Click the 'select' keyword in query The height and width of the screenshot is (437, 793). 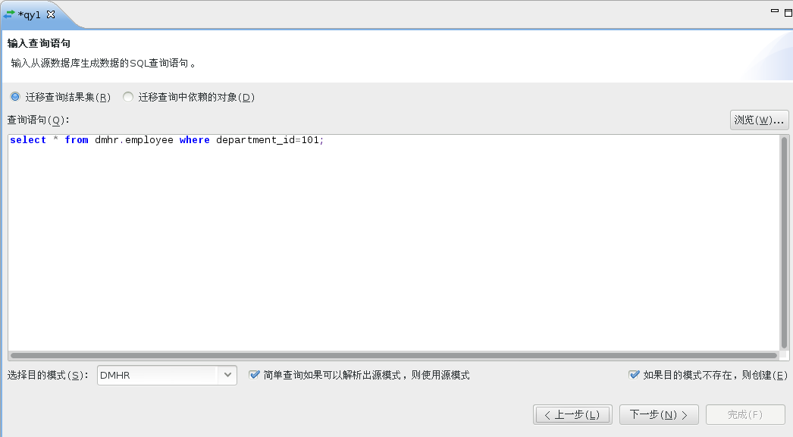pos(28,140)
